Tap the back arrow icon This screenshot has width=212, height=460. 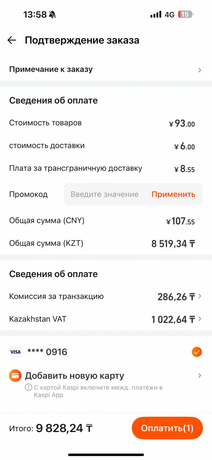pyautogui.click(x=12, y=40)
